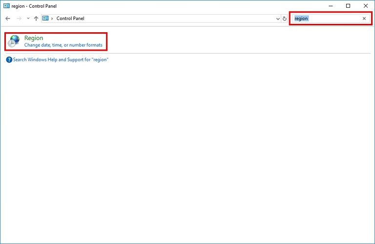Open the Region heading link
375x244 pixels.
[x=34, y=38]
